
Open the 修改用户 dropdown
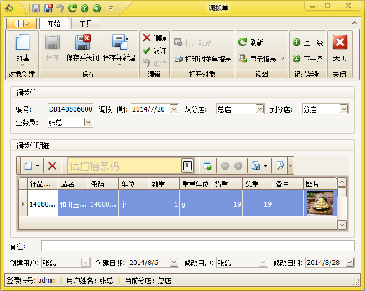[263, 262]
